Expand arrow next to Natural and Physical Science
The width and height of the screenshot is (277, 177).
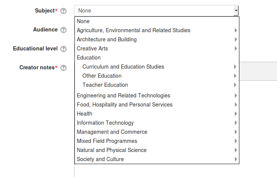[236, 150]
